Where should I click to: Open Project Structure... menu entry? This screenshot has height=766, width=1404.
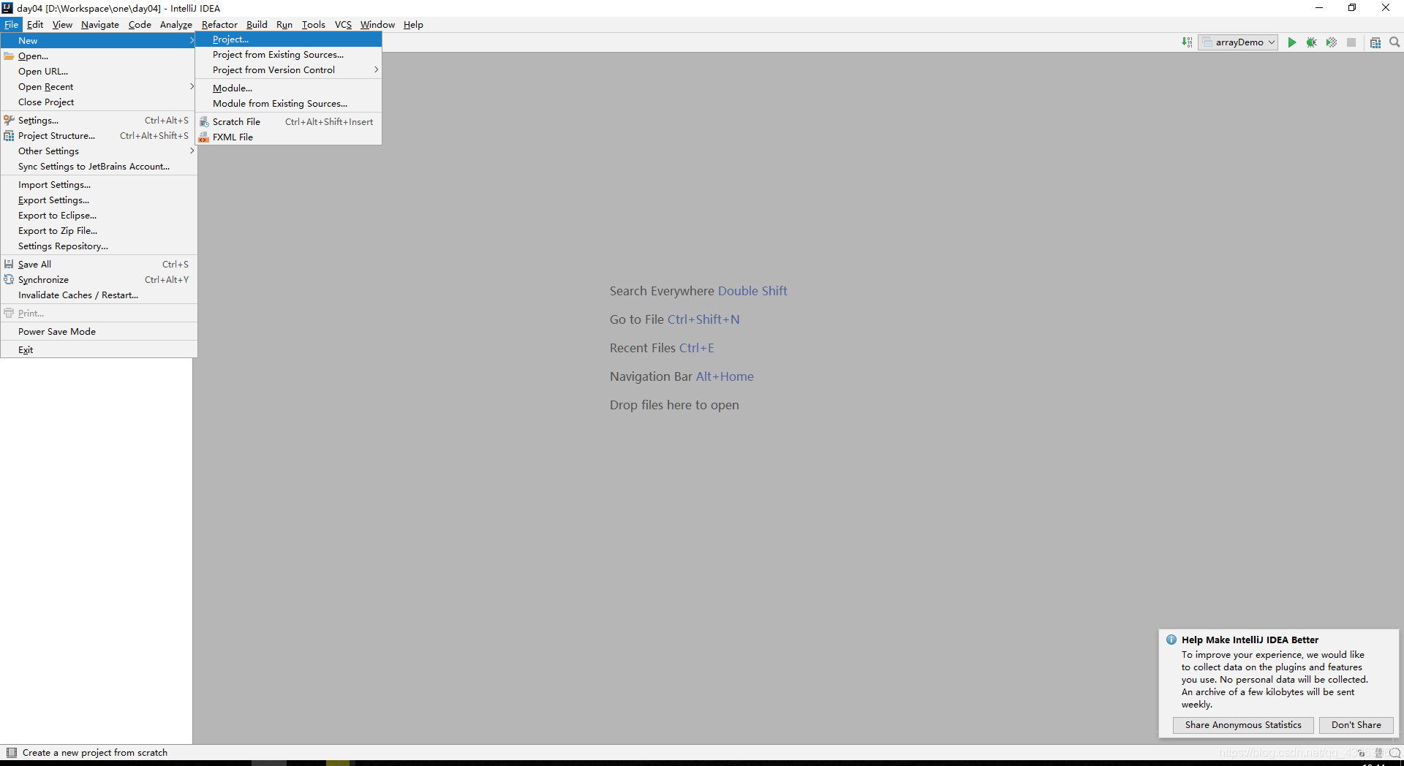[x=99, y=135]
